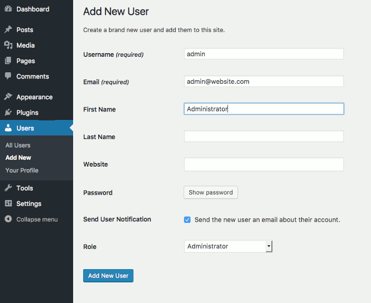Click the Email (required) label

pos(106,82)
